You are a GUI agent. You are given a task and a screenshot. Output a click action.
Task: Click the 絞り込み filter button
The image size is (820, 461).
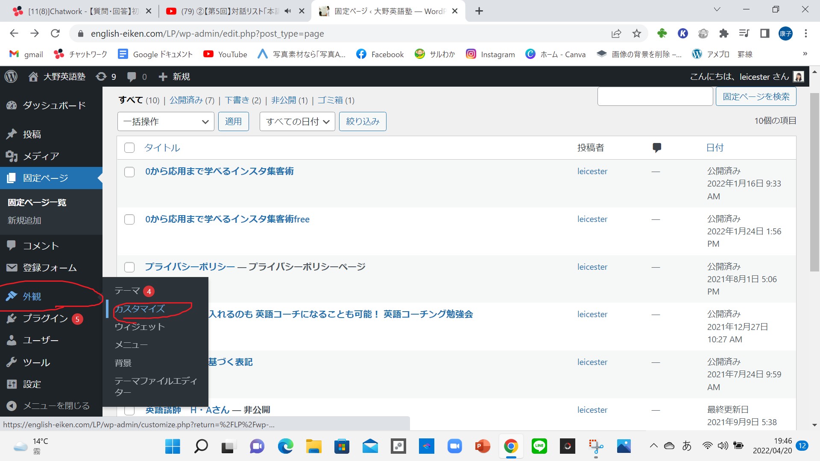tap(363, 122)
